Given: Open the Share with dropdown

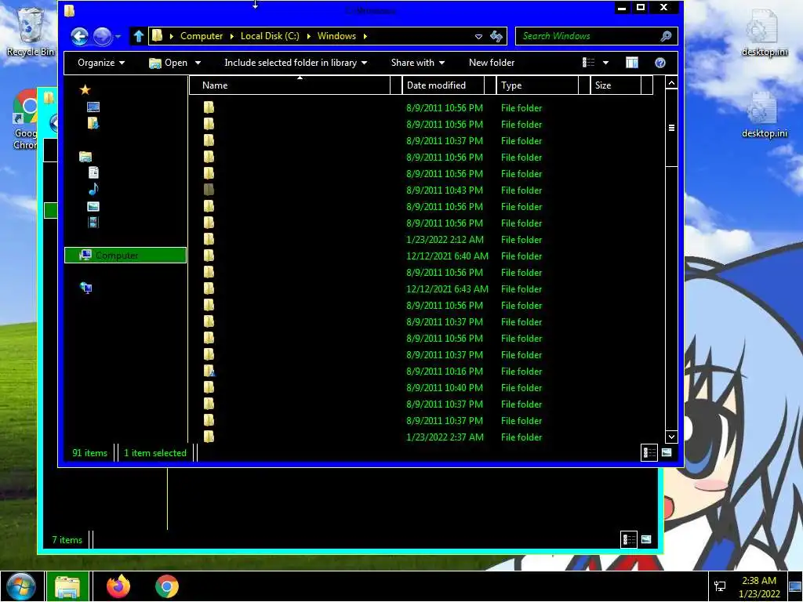Looking at the screenshot, I should [x=417, y=63].
